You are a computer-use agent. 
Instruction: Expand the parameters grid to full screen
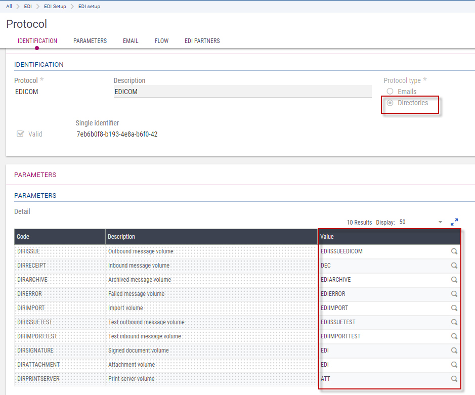454,222
